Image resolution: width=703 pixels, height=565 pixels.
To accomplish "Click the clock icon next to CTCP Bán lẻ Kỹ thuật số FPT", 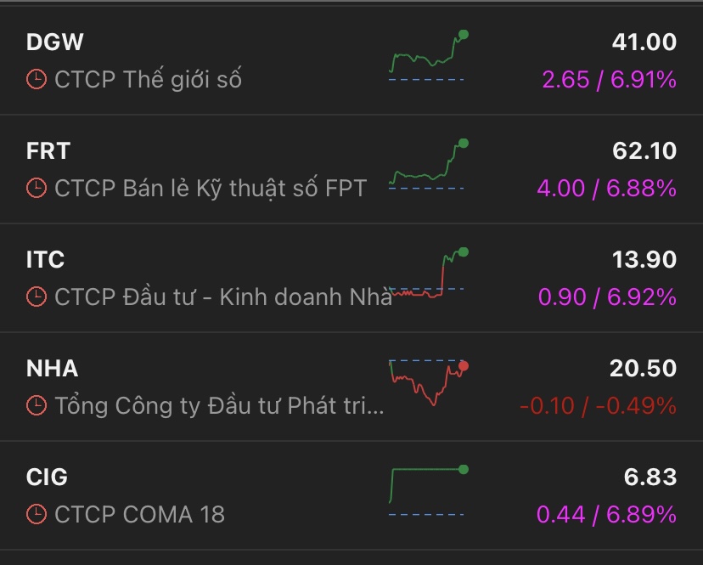I will pyautogui.click(x=37, y=188).
